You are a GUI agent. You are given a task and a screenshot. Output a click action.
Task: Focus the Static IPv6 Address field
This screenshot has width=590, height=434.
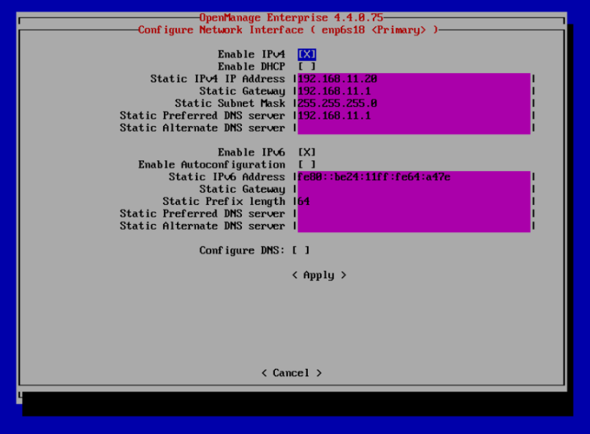point(414,176)
